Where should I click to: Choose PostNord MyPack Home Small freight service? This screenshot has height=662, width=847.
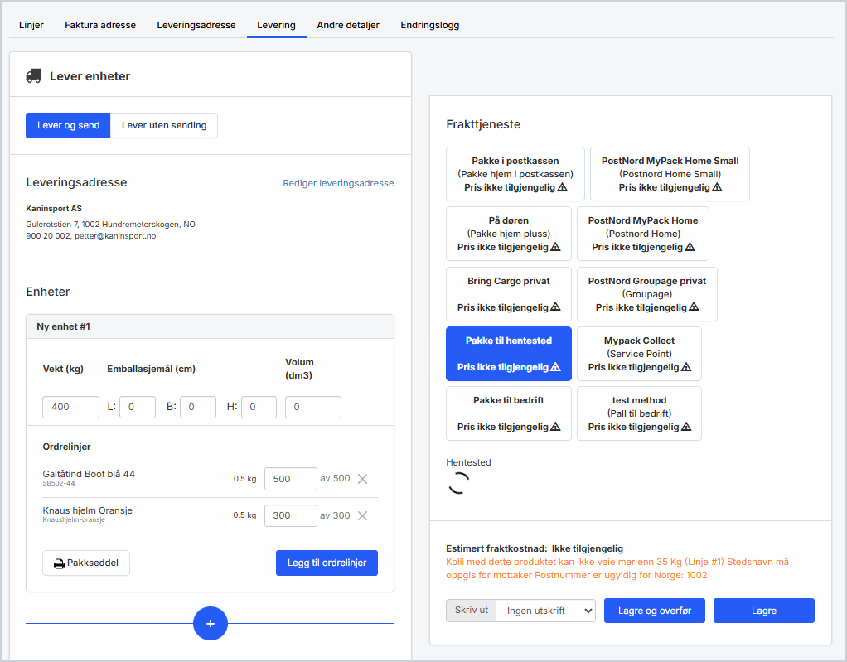coord(670,174)
